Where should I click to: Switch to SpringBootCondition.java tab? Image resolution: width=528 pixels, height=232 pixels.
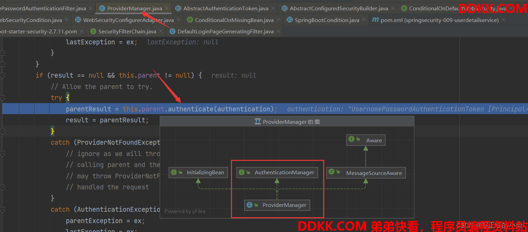pos(327,20)
